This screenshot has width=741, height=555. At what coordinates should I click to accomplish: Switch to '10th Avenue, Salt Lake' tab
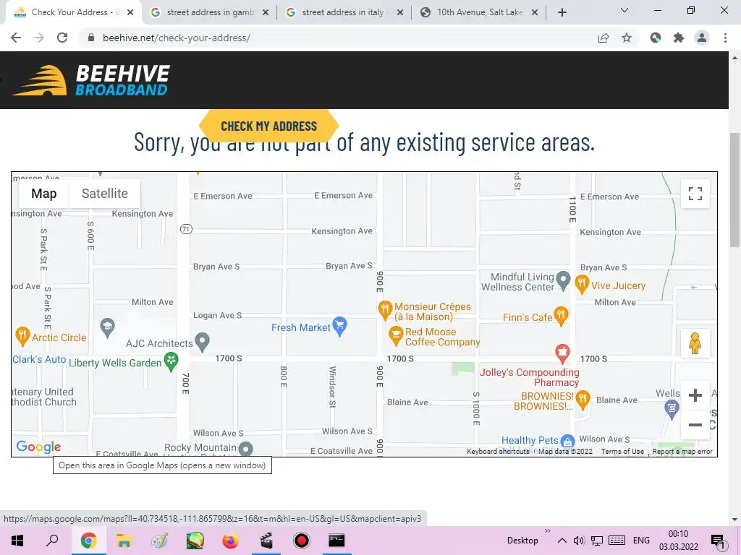tap(480, 12)
